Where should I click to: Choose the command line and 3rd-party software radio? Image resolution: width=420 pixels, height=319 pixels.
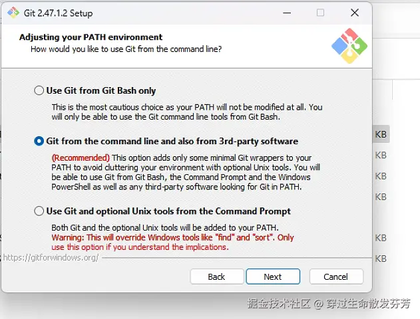(x=39, y=141)
